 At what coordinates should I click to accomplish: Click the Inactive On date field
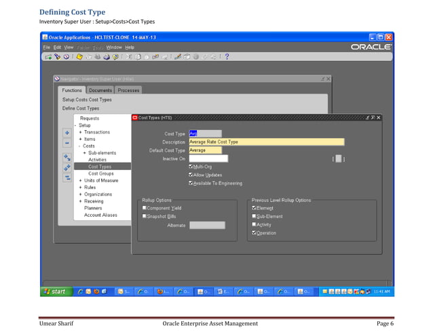click(x=208, y=159)
